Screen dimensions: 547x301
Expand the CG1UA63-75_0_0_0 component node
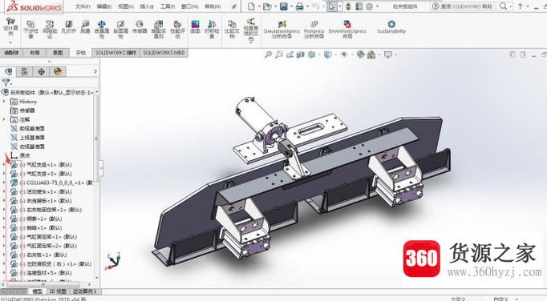(x=4, y=183)
